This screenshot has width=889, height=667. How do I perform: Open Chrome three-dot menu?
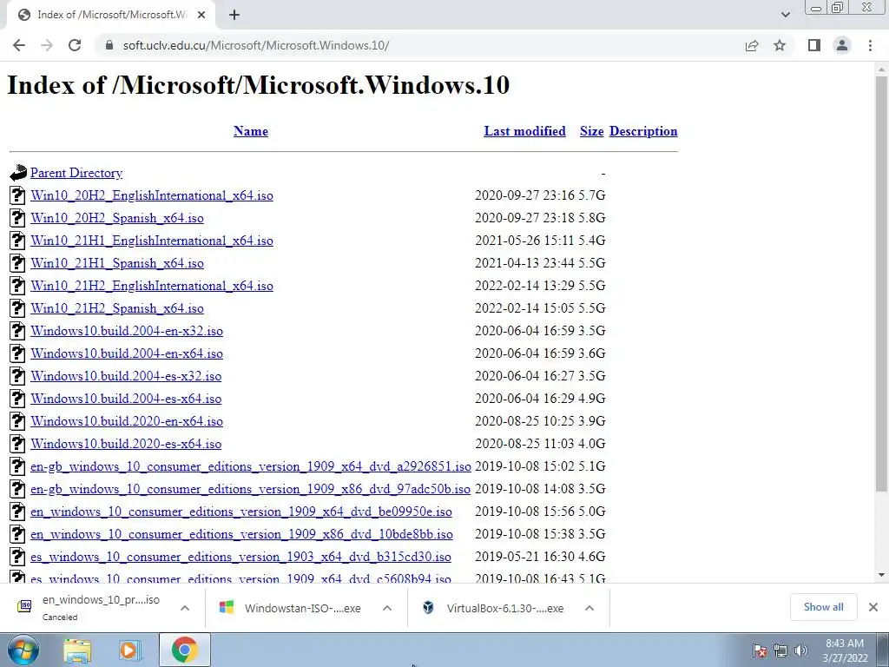click(870, 45)
